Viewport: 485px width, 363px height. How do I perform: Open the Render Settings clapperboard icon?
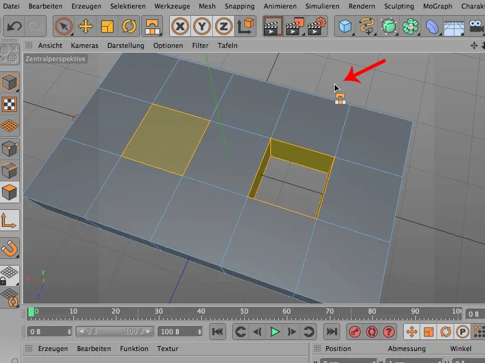point(316,27)
